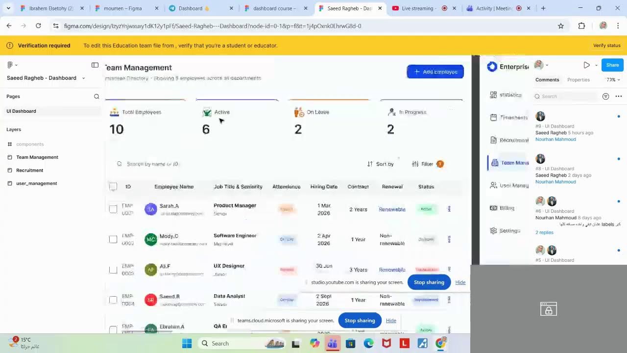Screen dimensions: 627x353
Task: Click the comments Search field
Action: 566,97
